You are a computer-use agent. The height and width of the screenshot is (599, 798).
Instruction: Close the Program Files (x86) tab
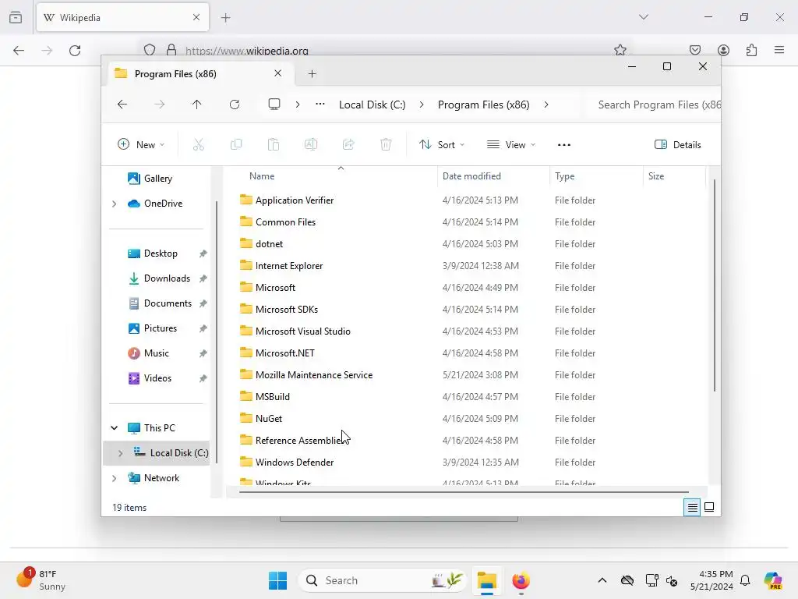pos(278,73)
